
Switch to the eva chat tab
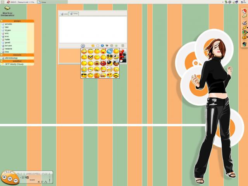pyautogui.click(x=64, y=14)
